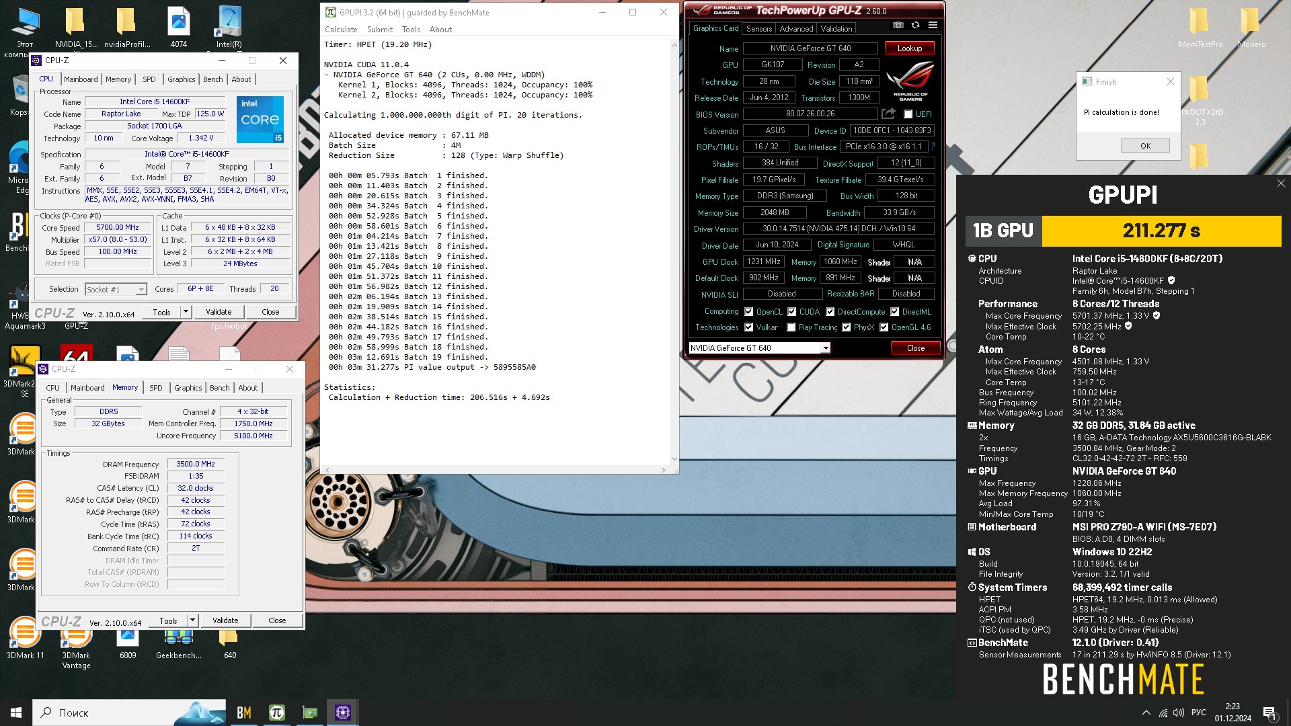This screenshot has width=1291, height=726.
Task: Click the GPUPI vertical scrollbar
Action: 674,252
